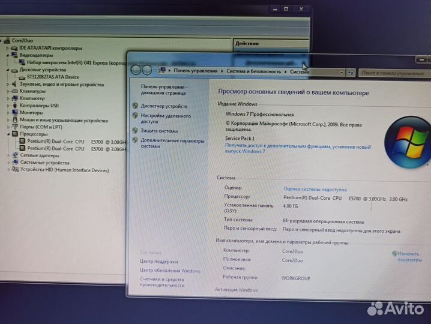
Task: Click the upgrade link about новый выпуск Windows 7
Action: pyautogui.click(x=298, y=149)
